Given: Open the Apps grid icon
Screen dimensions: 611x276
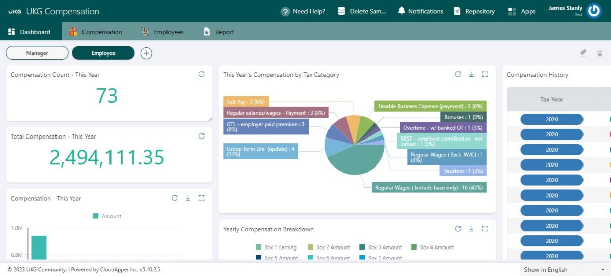Looking at the screenshot, I should point(512,11).
